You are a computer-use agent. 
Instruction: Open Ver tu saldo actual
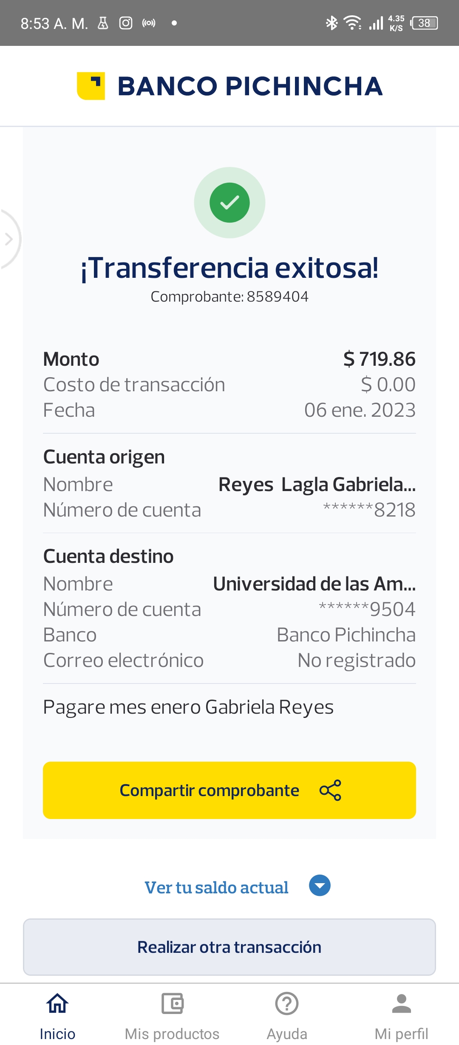[216, 888]
